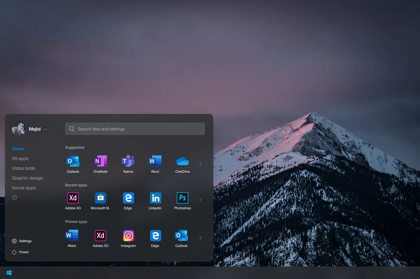Open the All apps list
Viewport: 420px width, 279px height.
[x=20, y=158]
